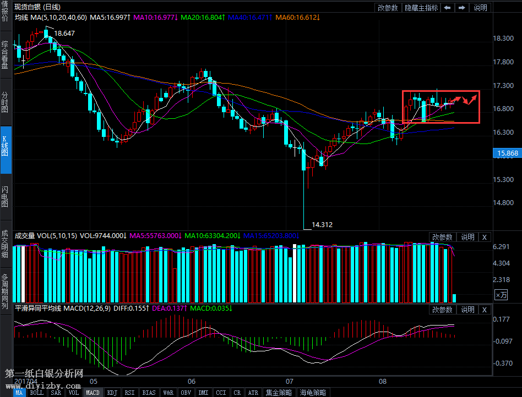Image resolution: width=522 pixels, height=397 pixels.
Task: Click the current price label 15.868
Action: [507, 153]
